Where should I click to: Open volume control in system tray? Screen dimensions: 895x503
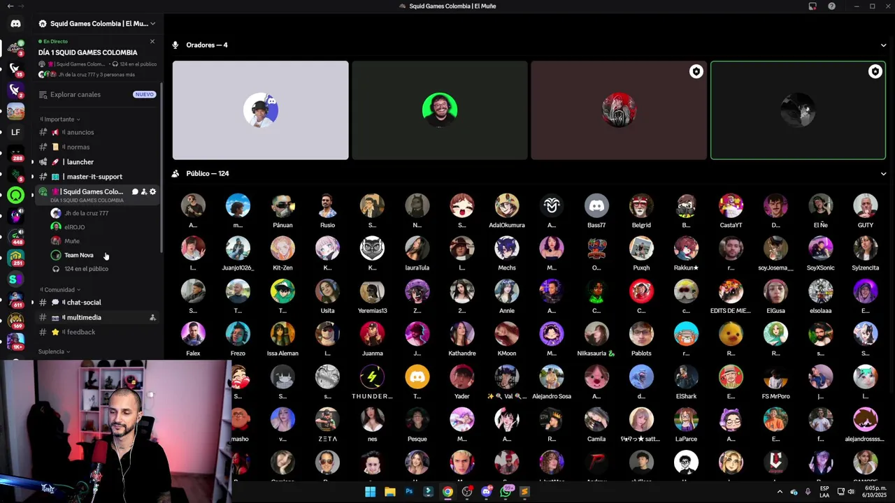pyautogui.click(x=851, y=492)
